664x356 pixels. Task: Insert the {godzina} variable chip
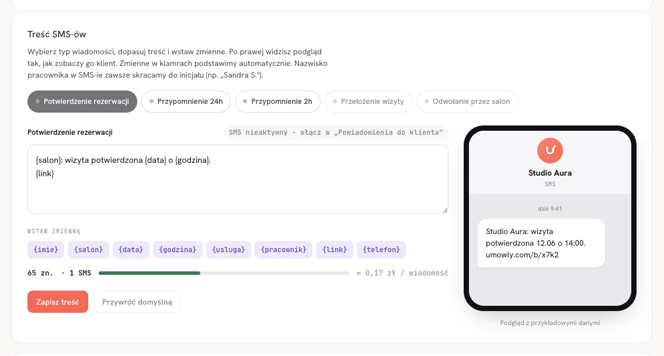point(178,250)
